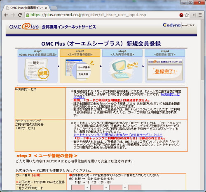The width and height of the screenshot is (206, 192).
Task: Click the 'OMC Plus（オーエムシープラス）新規会員登録' title
Action: point(101,43)
